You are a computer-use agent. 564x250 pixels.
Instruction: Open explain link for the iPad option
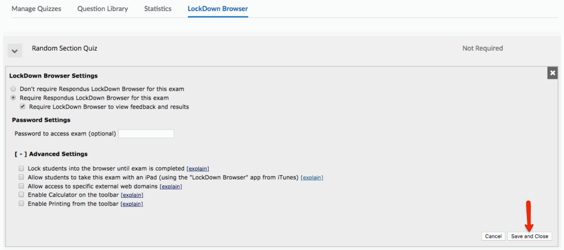click(x=312, y=177)
